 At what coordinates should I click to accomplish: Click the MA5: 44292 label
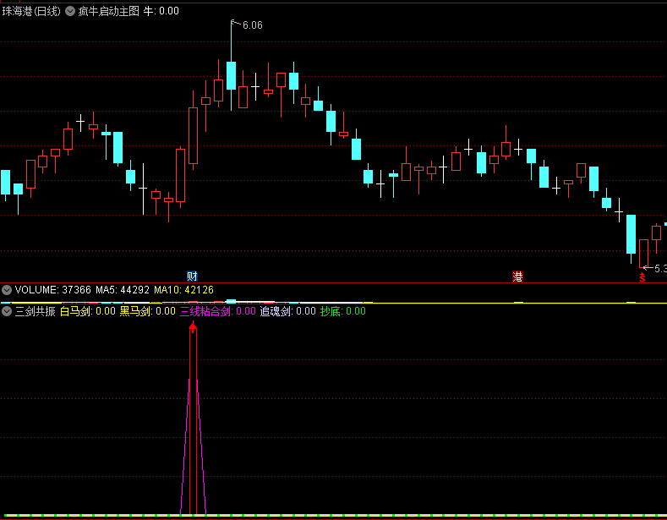pos(123,290)
